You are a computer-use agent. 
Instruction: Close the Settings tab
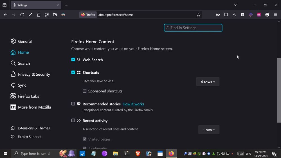click(58, 5)
